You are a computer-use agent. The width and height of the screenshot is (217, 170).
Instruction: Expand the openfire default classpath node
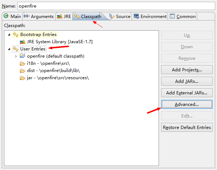coord(16,56)
